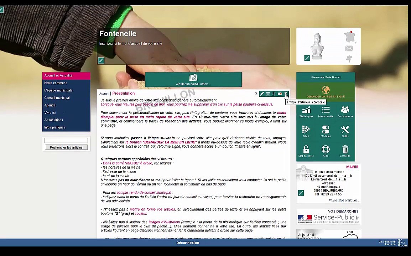This screenshot has width=411, height=256.
Task: Open Style customization
Action: (306, 132)
